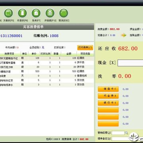Open the 任意折[F6] custom discount icon
143x143 pixels.
point(22,13)
